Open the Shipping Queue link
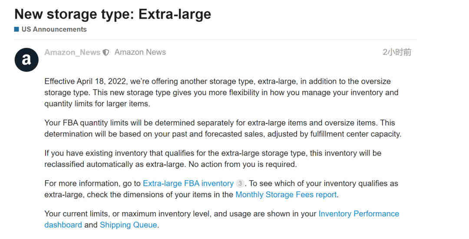 point(128,225)
